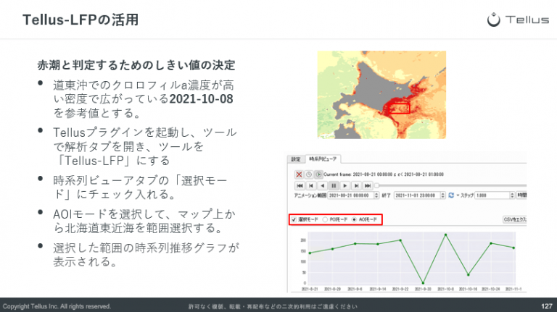Screen dimensions: 557x312
Task: Select the animated navigation play-circle icon
Action: (318, 174)
